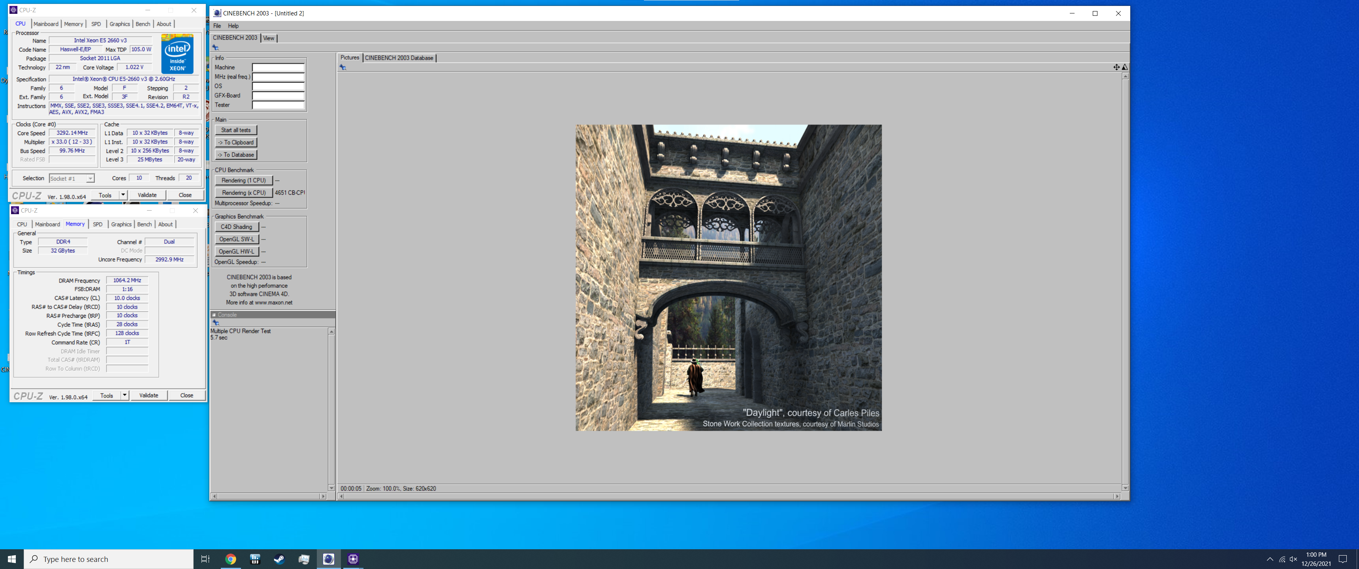
Task: Click the search magnifier in the taskbar
Action: (34, 559)
